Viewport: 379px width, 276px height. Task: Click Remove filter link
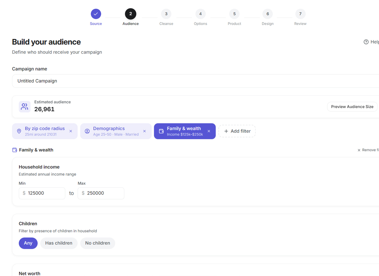pos(368,150)
